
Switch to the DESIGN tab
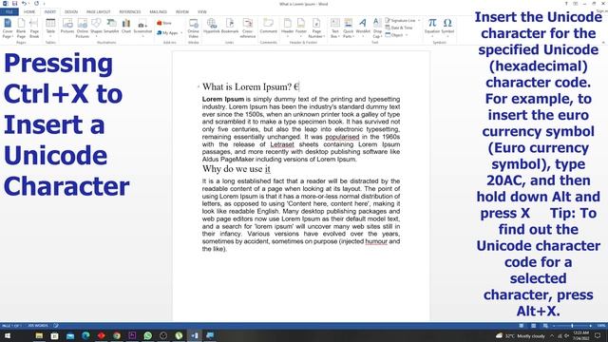[71, 12]
